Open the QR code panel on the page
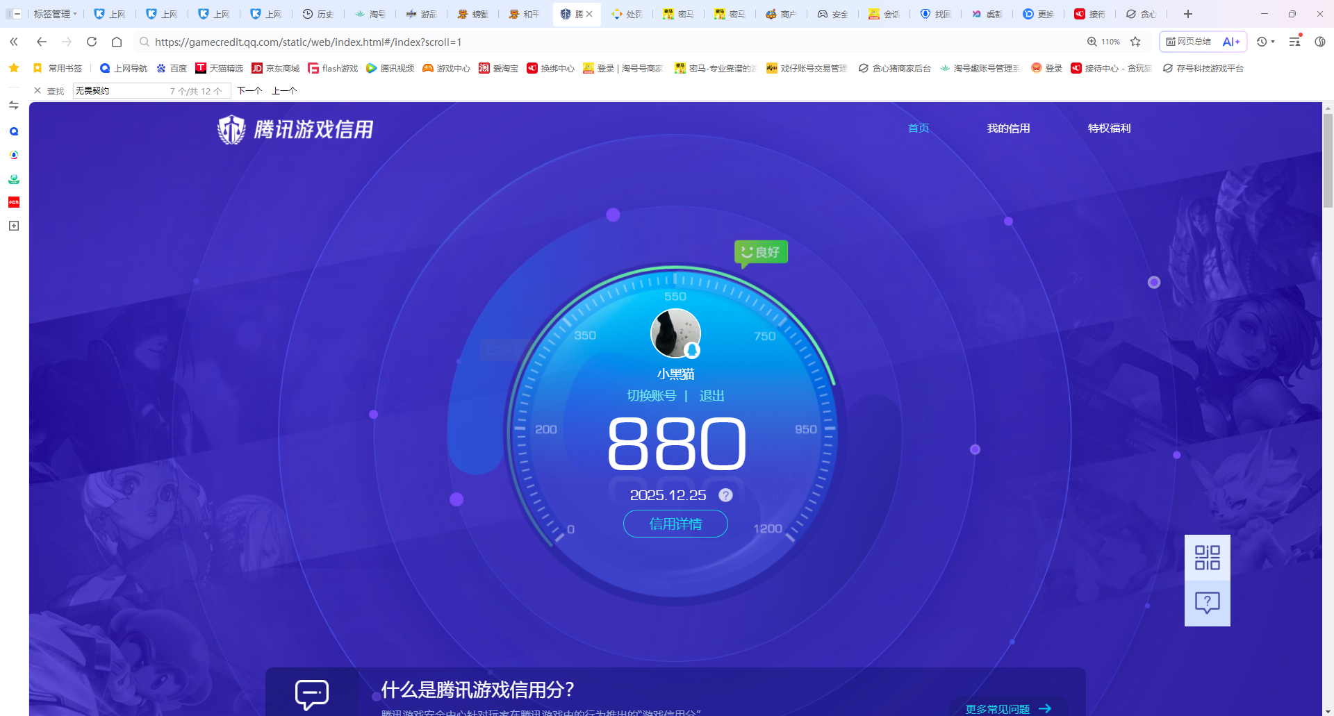Screen dimensions: 1334x716 click(1208, 557)
